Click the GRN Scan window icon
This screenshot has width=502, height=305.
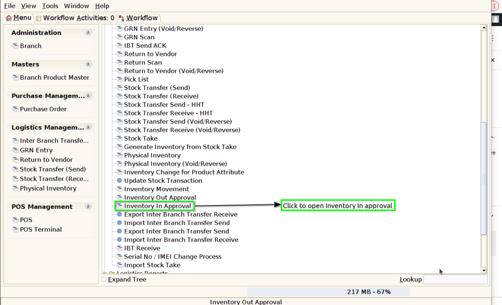(120, 37)
